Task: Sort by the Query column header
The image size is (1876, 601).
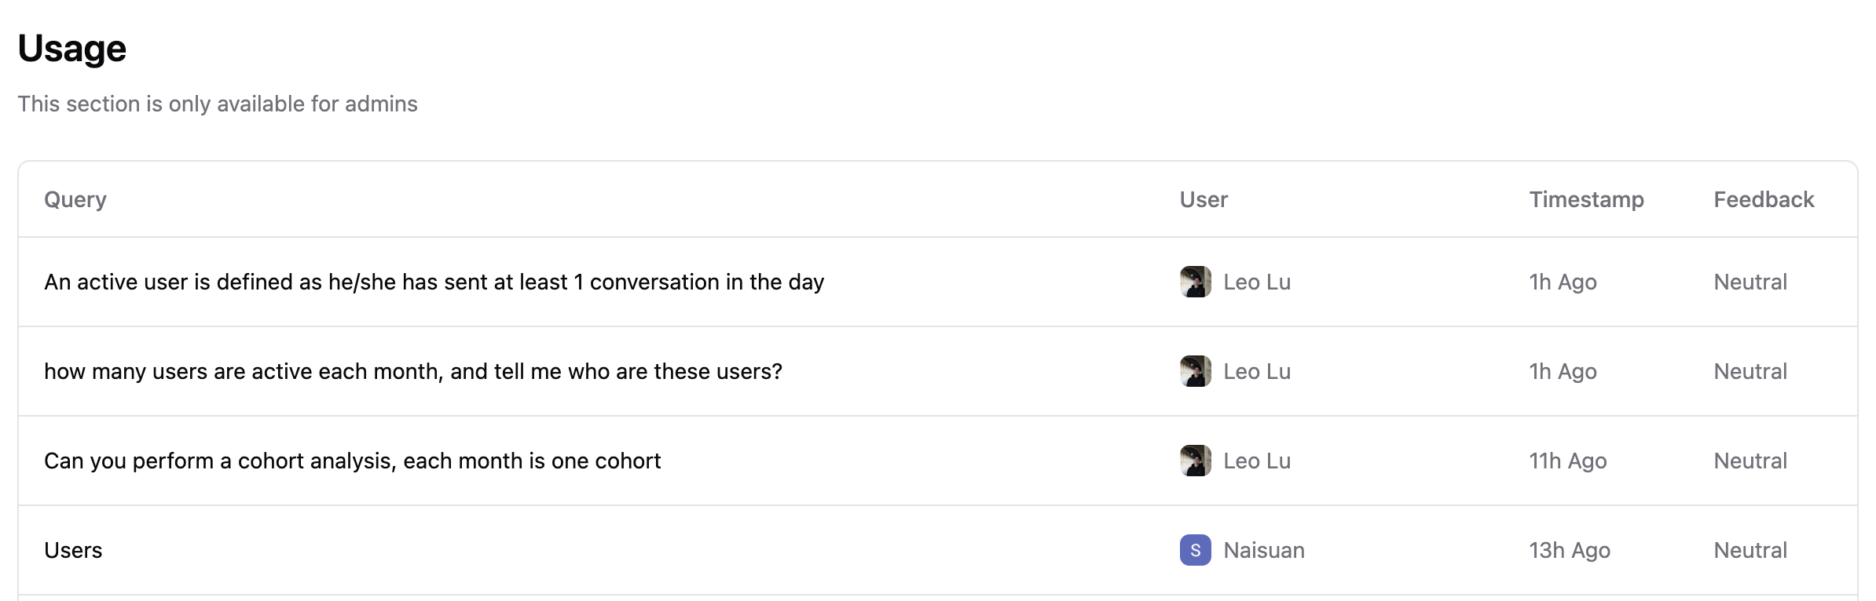Action: (75, 199)
